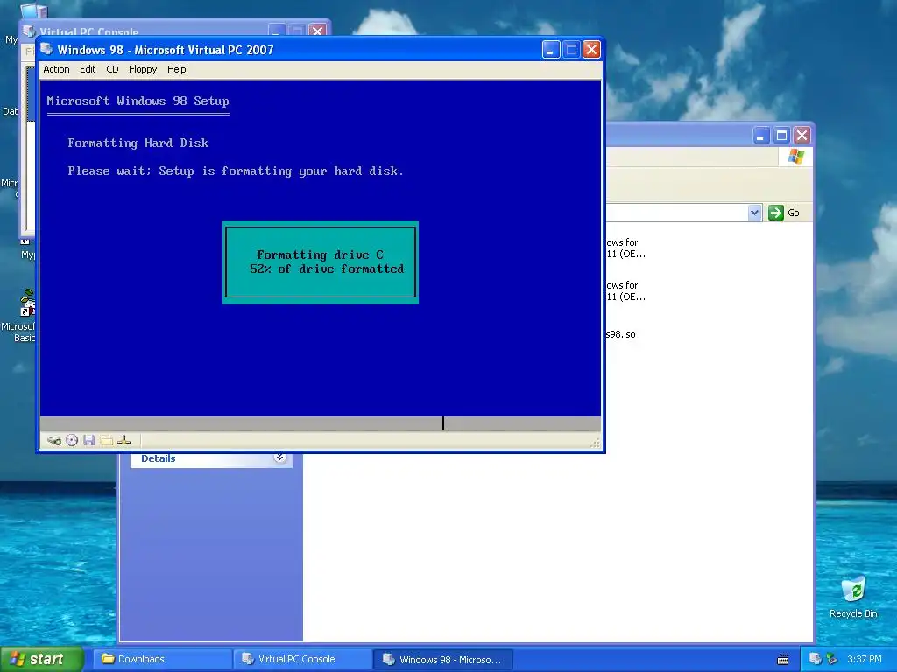The height and width of the screenshot is (672, 897).
Task: Click the Safely Remove Hardware tray icon
Action: coord(831,659)
